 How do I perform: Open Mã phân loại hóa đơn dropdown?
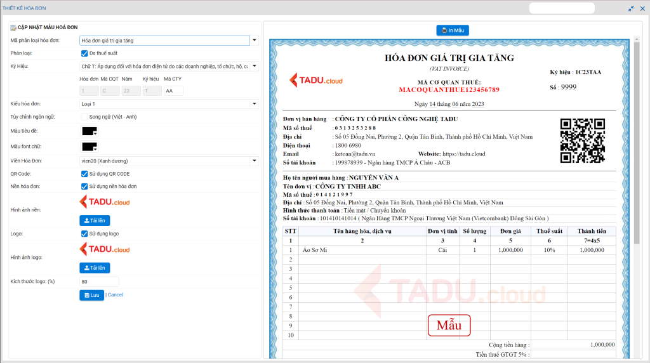pyautogui.click(x=255, y=40)
